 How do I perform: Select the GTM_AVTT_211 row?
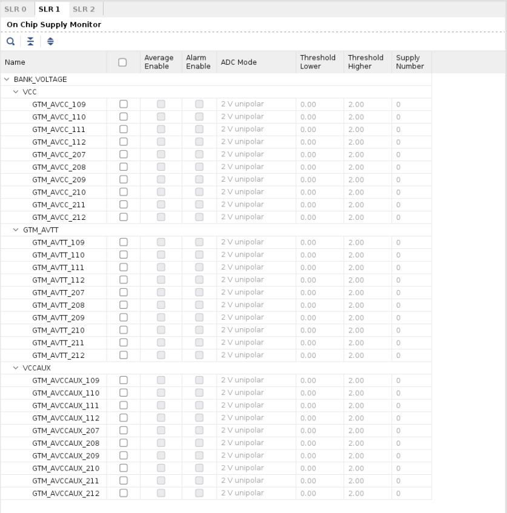(58, 343)
